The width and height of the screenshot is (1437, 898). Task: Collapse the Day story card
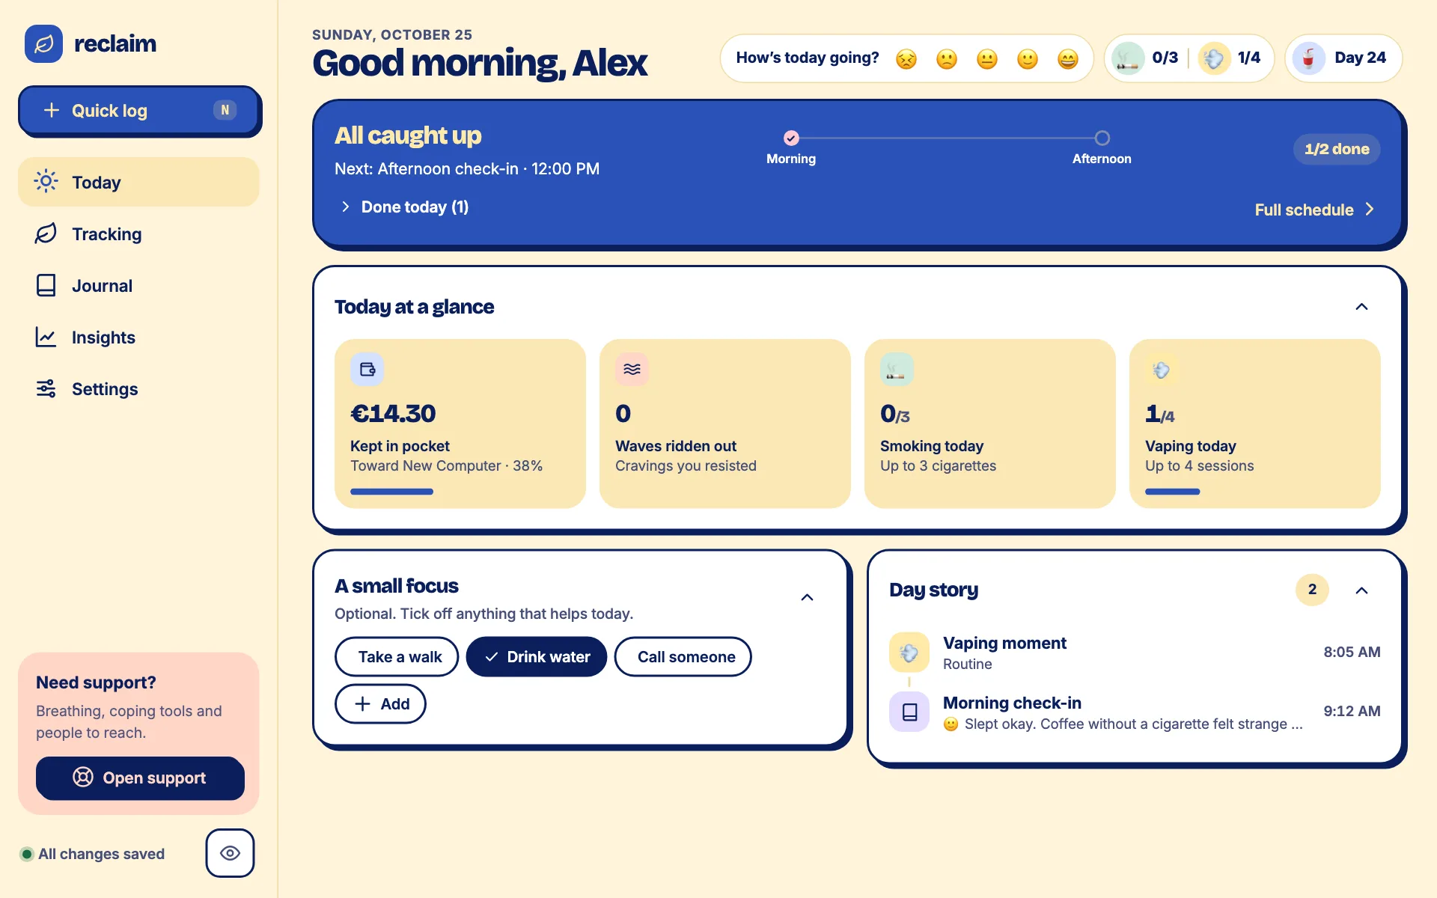coord(1362,590)
